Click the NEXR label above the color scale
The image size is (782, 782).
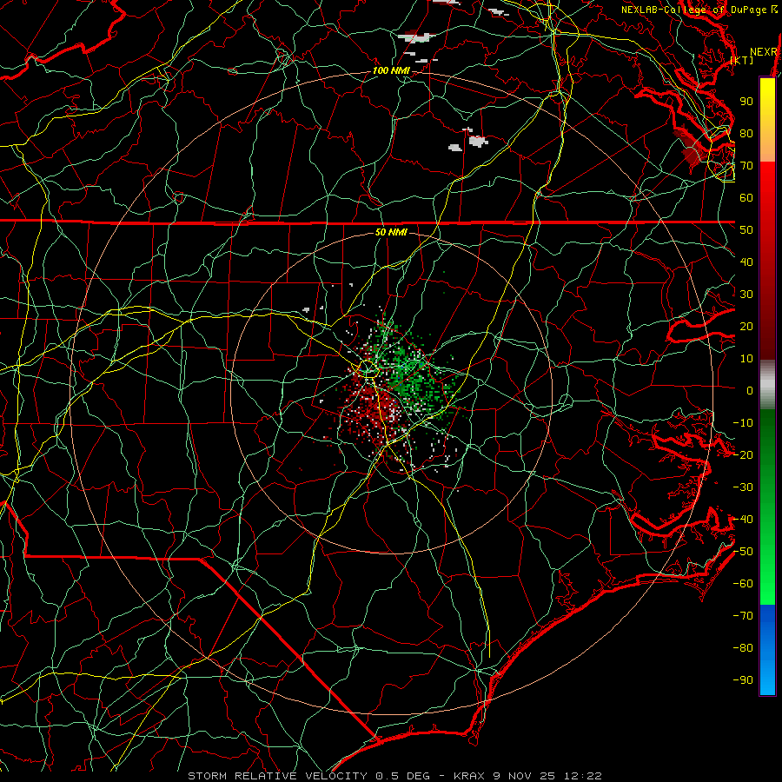click(764, 52)
